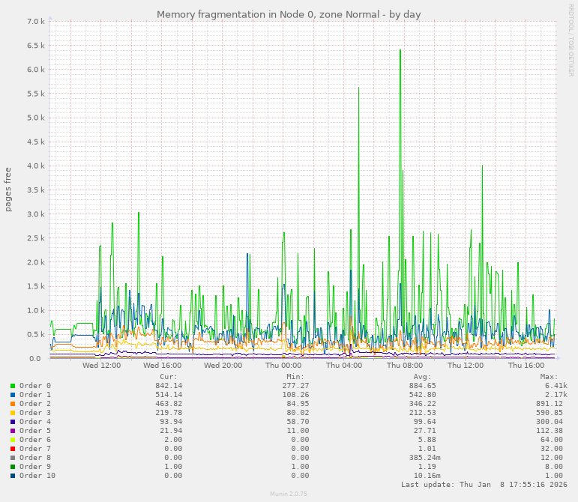Viewport: 578px width, 502px height.
Task: Click Order 1 minimum value 108.26
Action: click(295, 394)
